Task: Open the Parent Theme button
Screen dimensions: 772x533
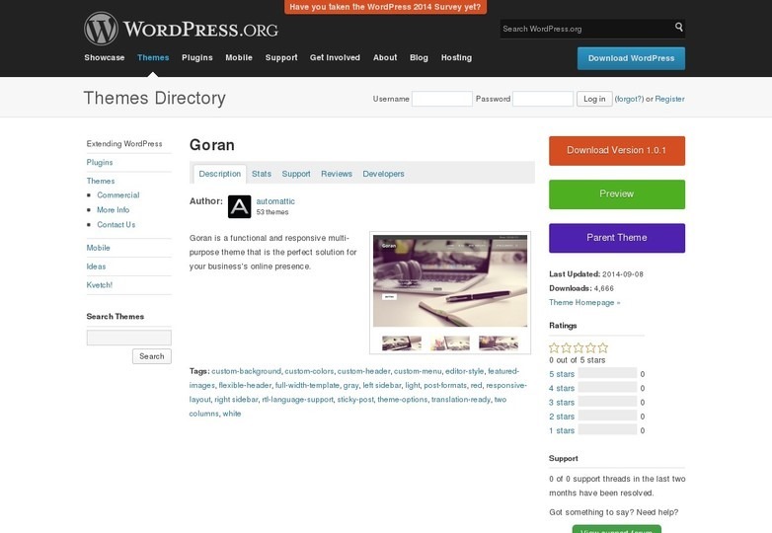Action: 617,238
